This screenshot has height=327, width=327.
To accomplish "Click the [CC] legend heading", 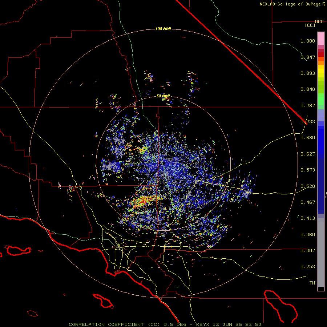I will [x=310, y=25].
